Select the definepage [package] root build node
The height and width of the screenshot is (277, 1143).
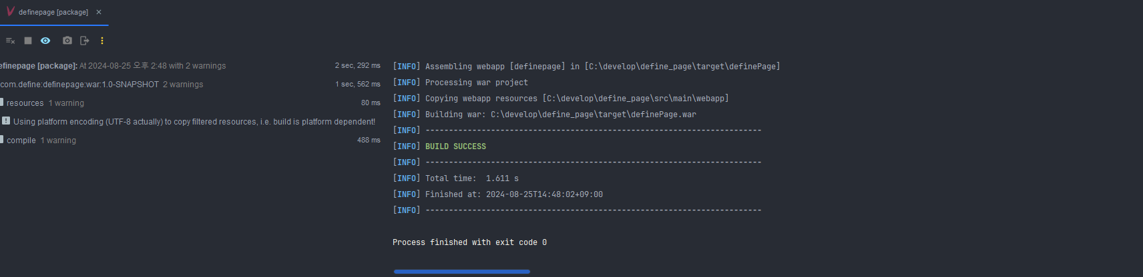[x=190, y=66]
